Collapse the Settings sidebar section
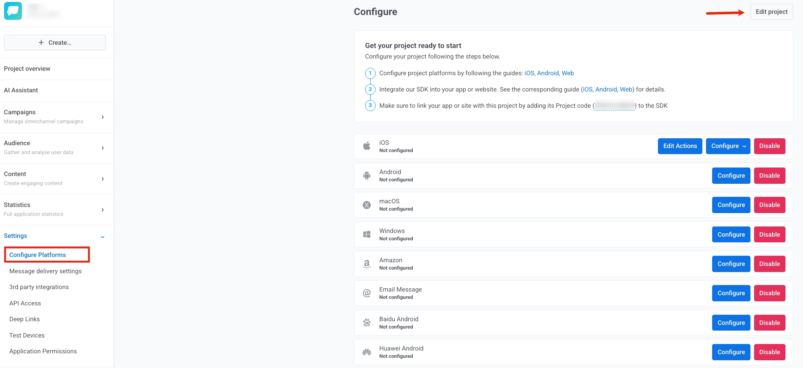803x368 pixels. [102, 236]
